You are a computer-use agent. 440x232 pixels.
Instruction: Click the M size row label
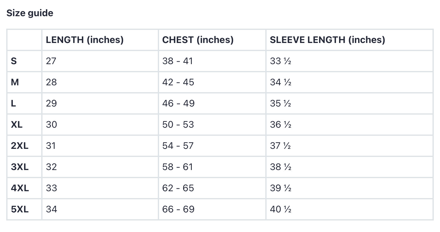(15, 82)
